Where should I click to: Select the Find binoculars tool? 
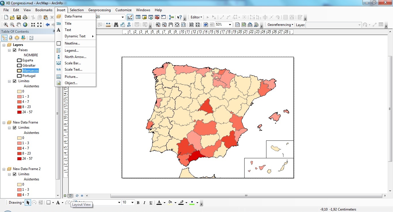tap(116, 24)
